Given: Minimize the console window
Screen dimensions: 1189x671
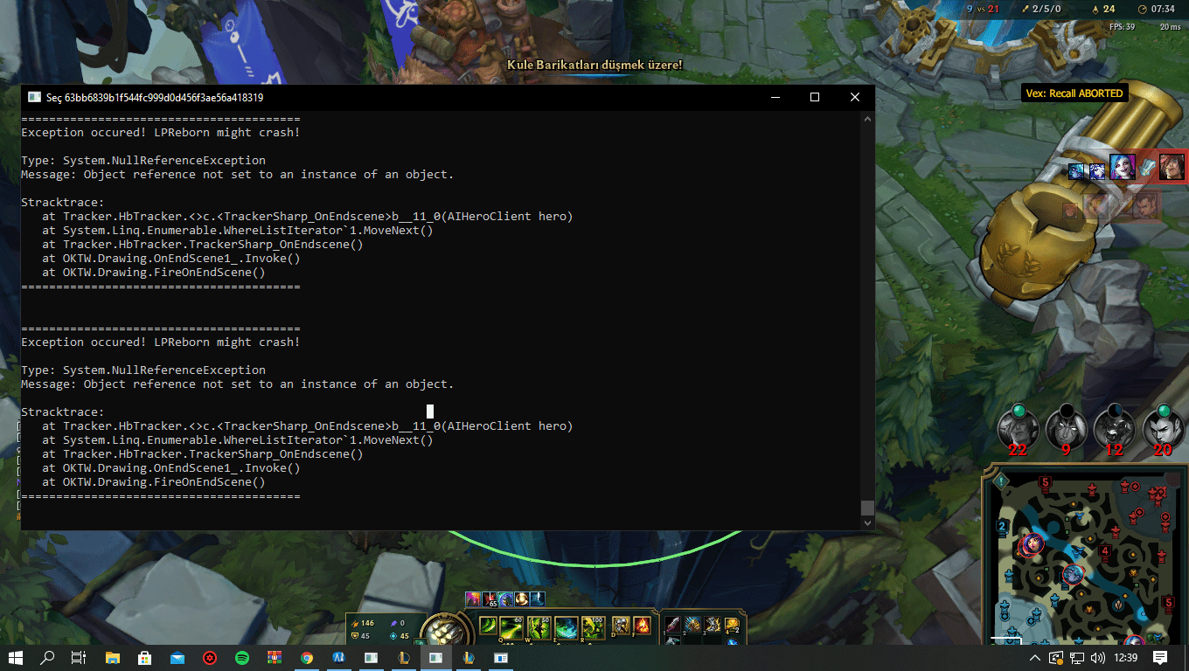Looking at the screenshot, I should pyautogui.click(x=775, y=97).
